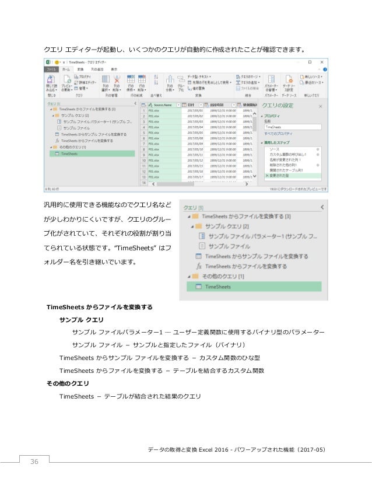
Task: Click Append Queries (クエリの追加)
Action: click(248, 82)
